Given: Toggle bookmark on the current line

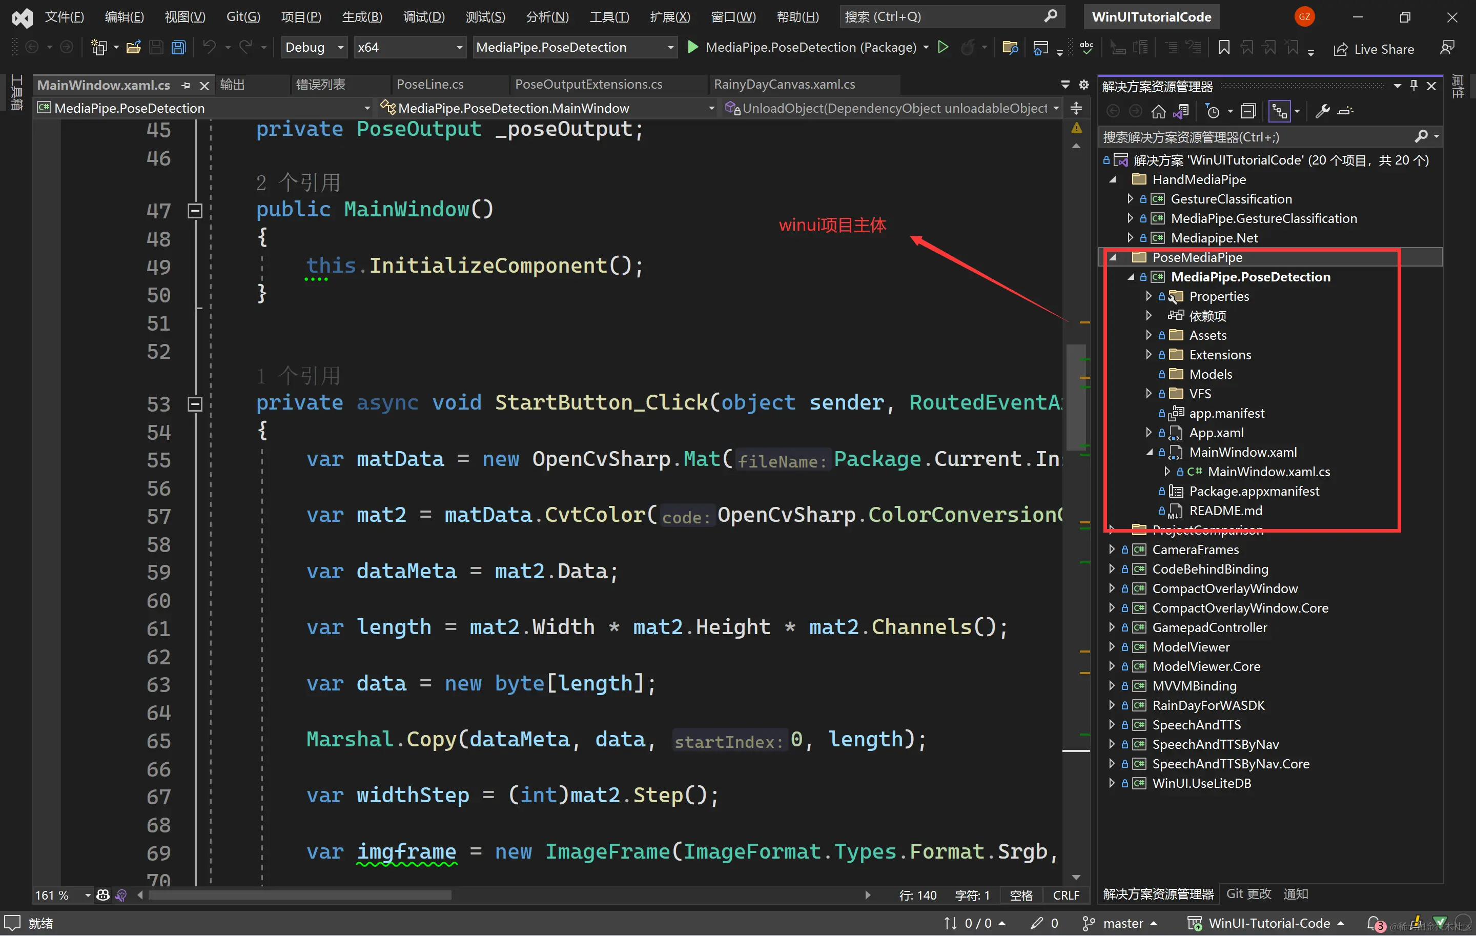Looking at the screenshot, I should point(1224,47).
